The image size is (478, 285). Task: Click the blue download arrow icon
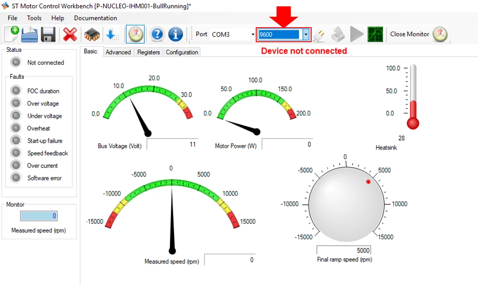pyautogui.click(x=112, y=34)
